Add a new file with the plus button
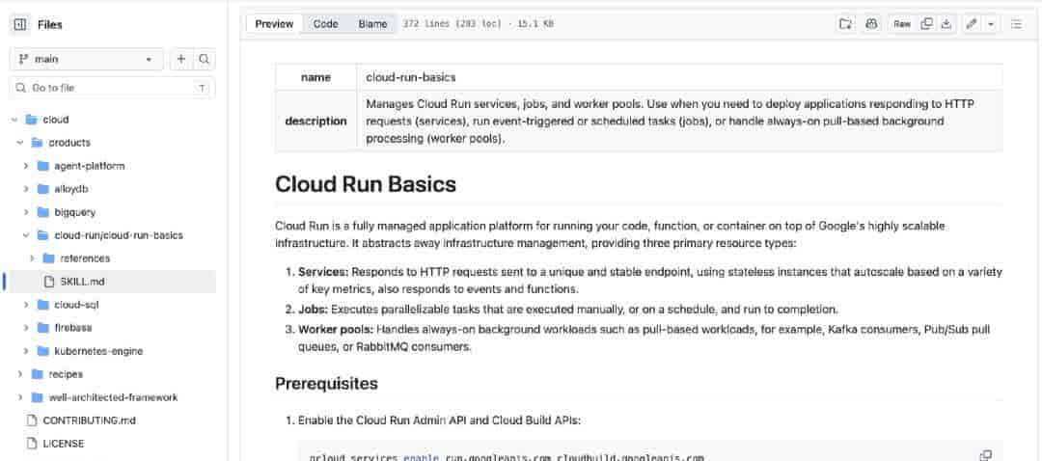 [180, 59]
